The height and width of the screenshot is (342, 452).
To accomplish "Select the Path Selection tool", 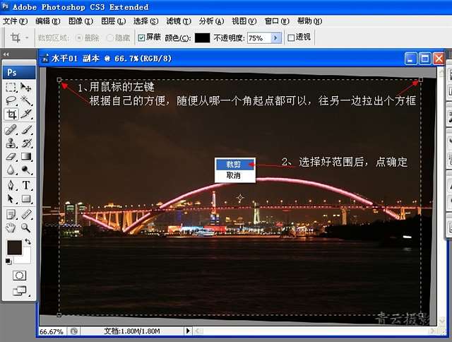I will coord(11,199).
